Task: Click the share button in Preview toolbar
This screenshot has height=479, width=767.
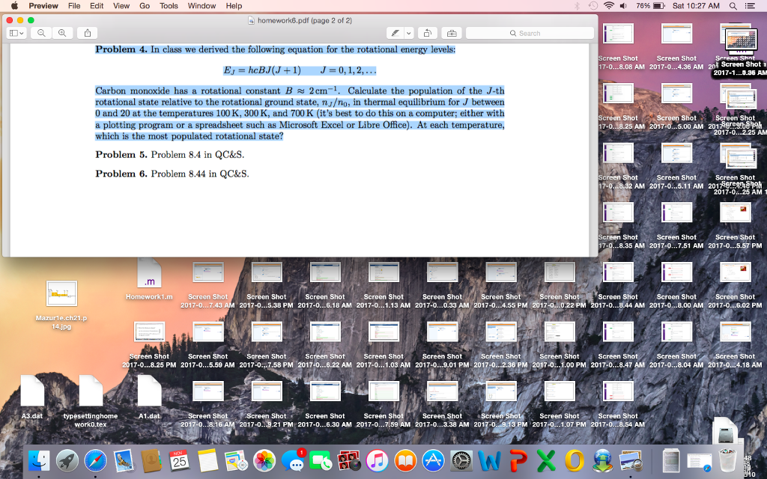Action: click(x=88, y=34)
